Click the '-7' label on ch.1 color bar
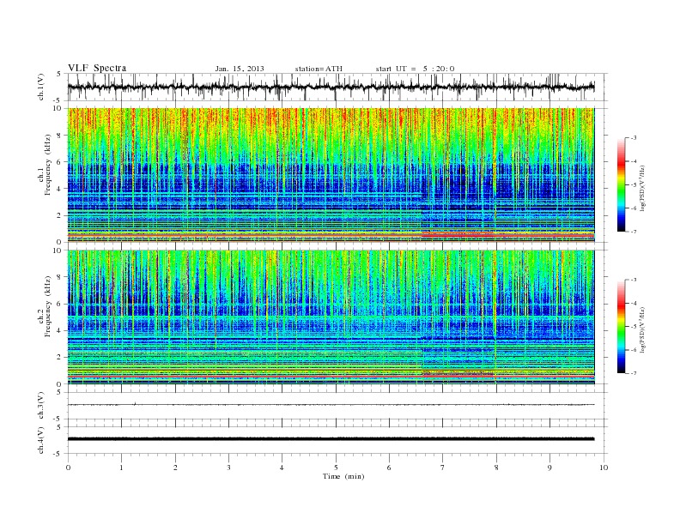This screenshot has width=680, height=525. [x=633, y=232]
